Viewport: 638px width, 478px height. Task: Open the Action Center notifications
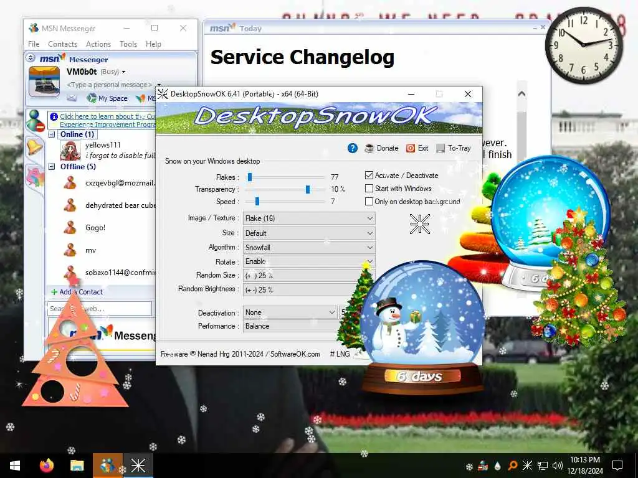[x=617, y=466]
